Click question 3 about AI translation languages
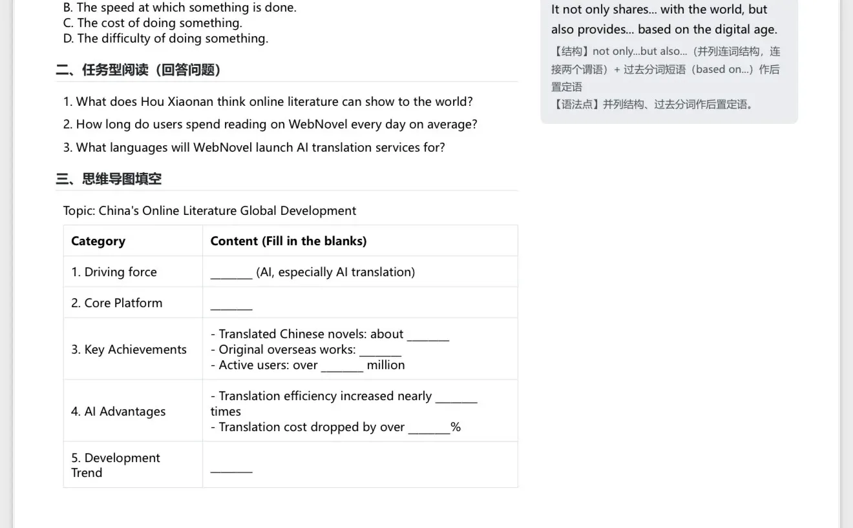 pyautogui.click(x=254, y=148)
